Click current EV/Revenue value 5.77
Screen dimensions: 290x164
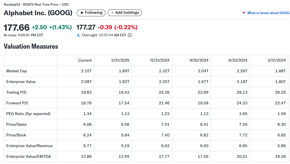pos(87,146)
